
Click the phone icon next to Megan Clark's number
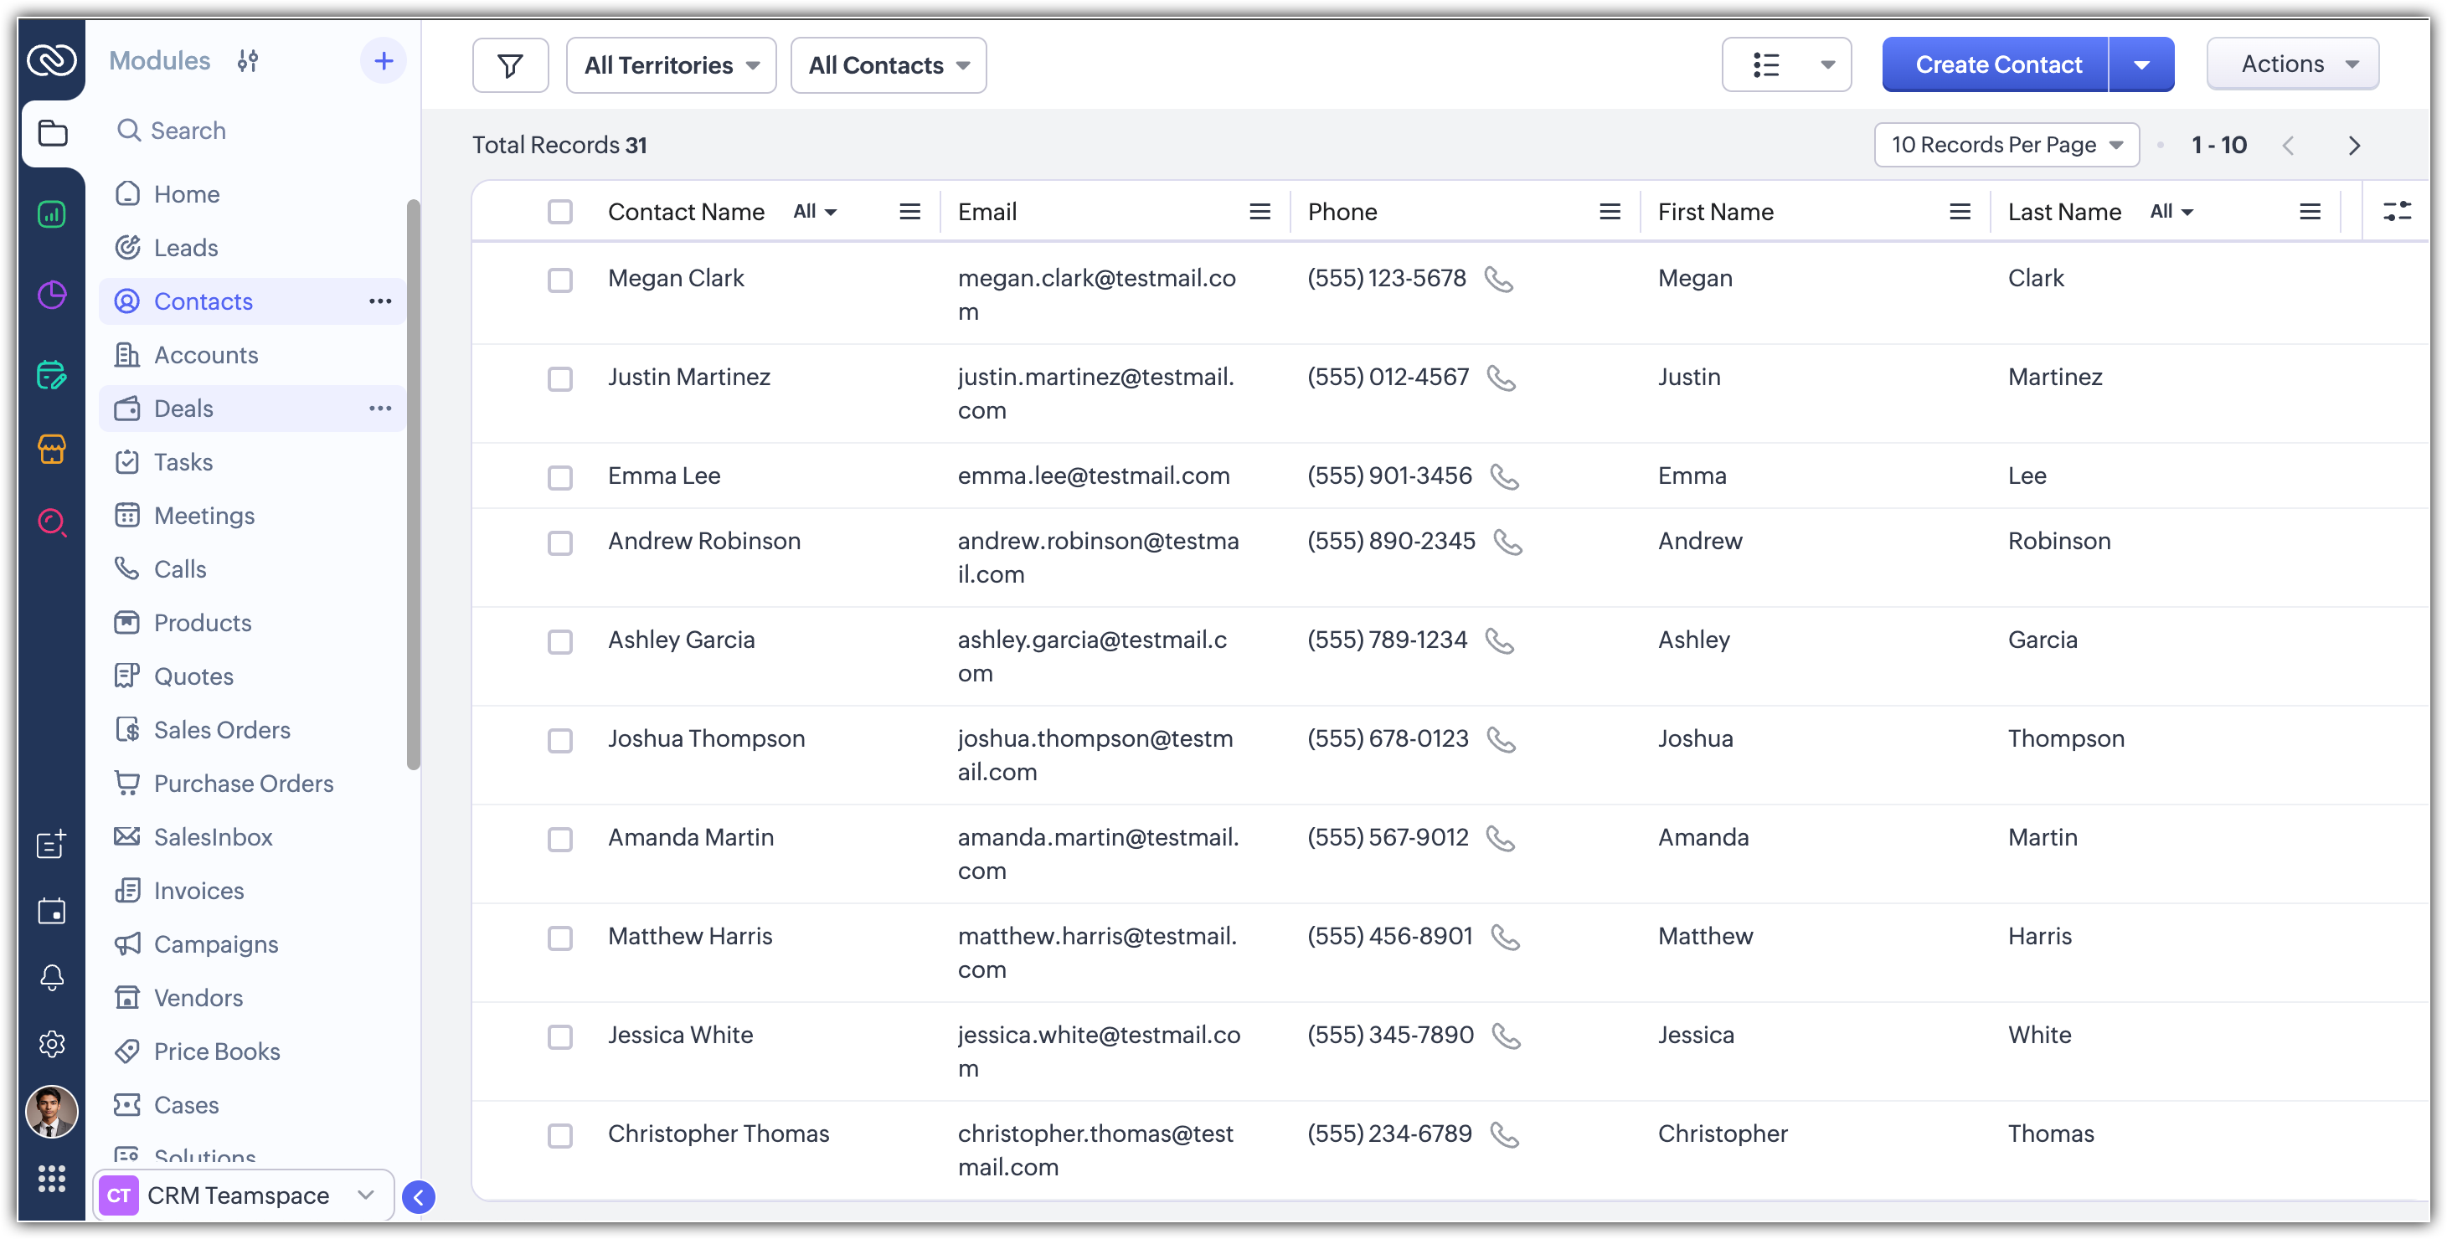tap(1498, 279)
